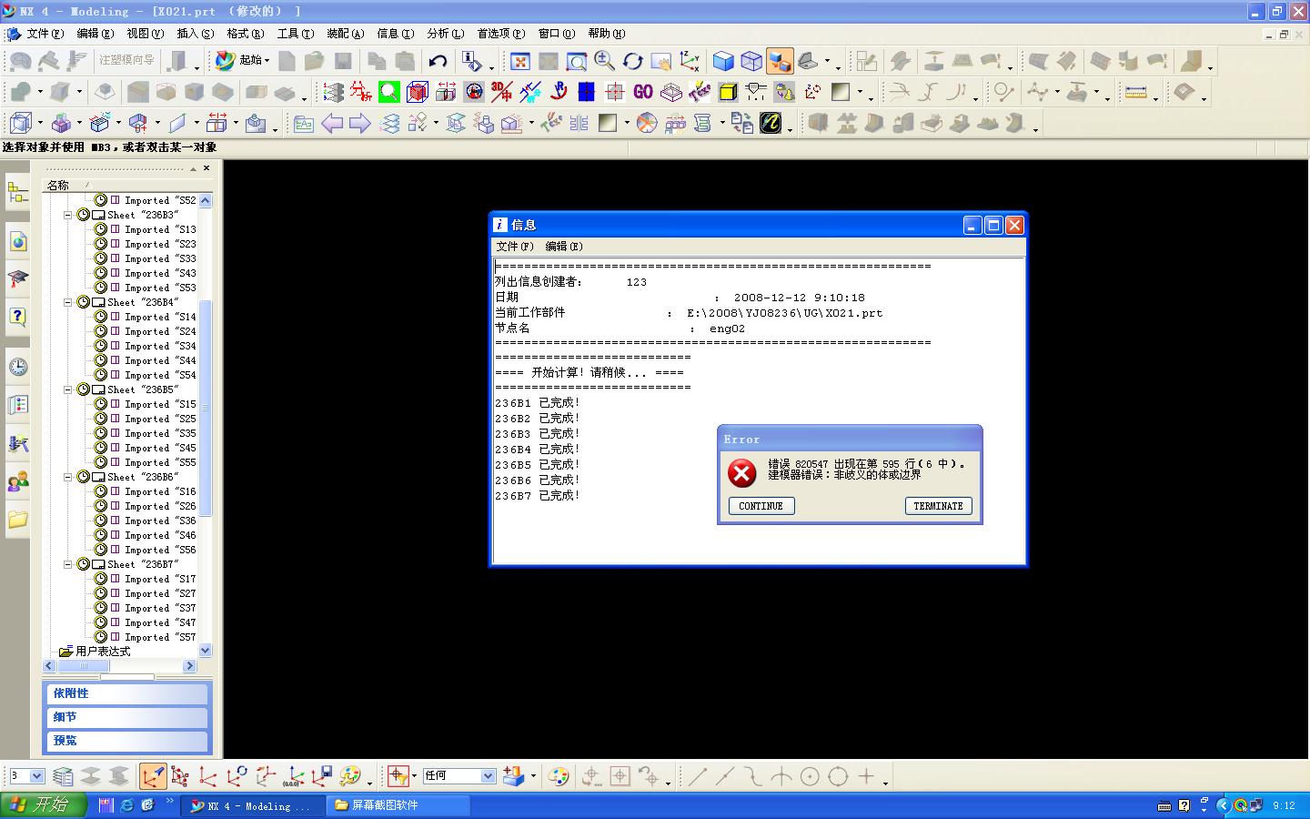Click the Save WCS floppy disk icon

(x=322, y=776)
